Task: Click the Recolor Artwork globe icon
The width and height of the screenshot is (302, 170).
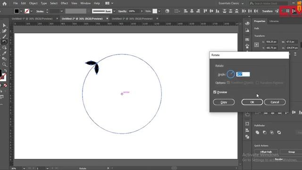Action: 167,11
